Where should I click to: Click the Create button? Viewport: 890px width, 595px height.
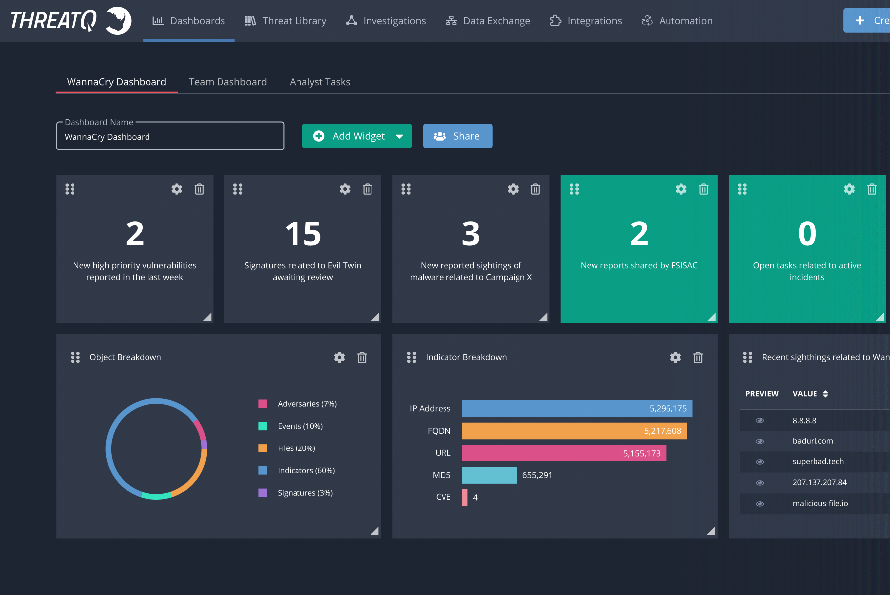coord(867,21)
